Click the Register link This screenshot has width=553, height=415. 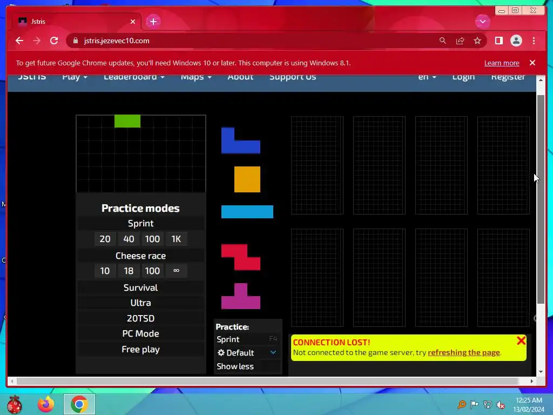pos(508,77)
